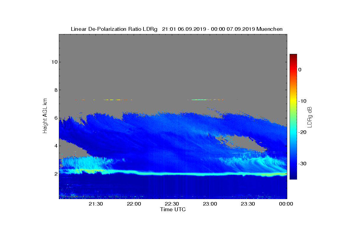355x237 pixels.
Task: Click the '22:30' time axis label
Action: point(172,204)
